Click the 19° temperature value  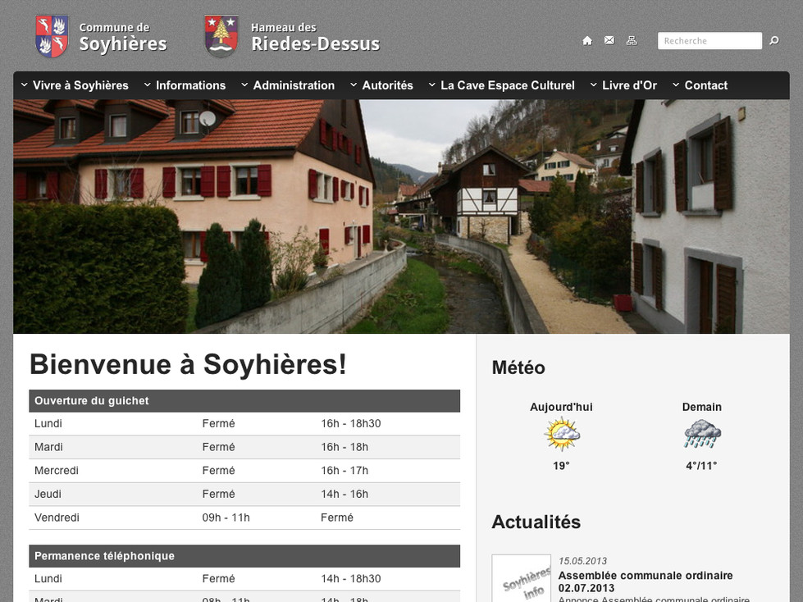561,466
